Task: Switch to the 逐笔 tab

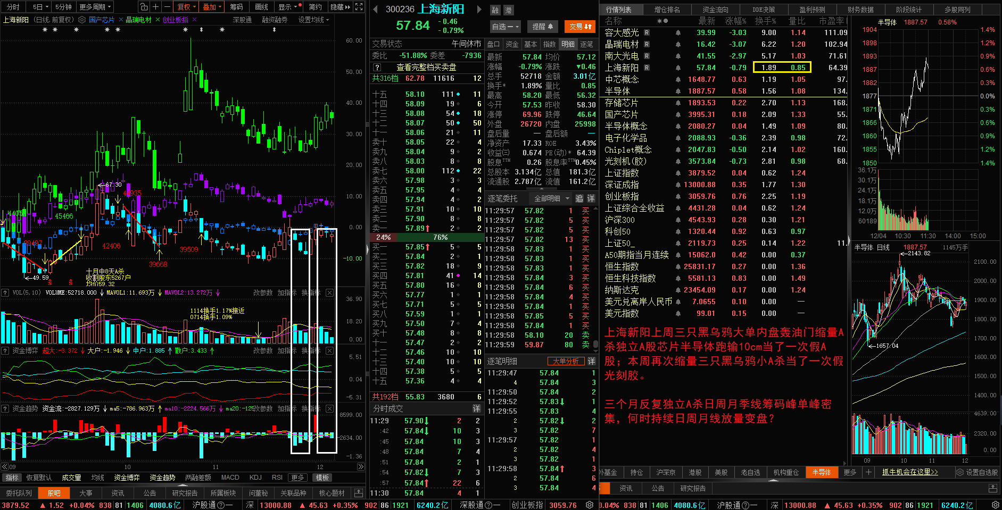Action: click(586, 44)
